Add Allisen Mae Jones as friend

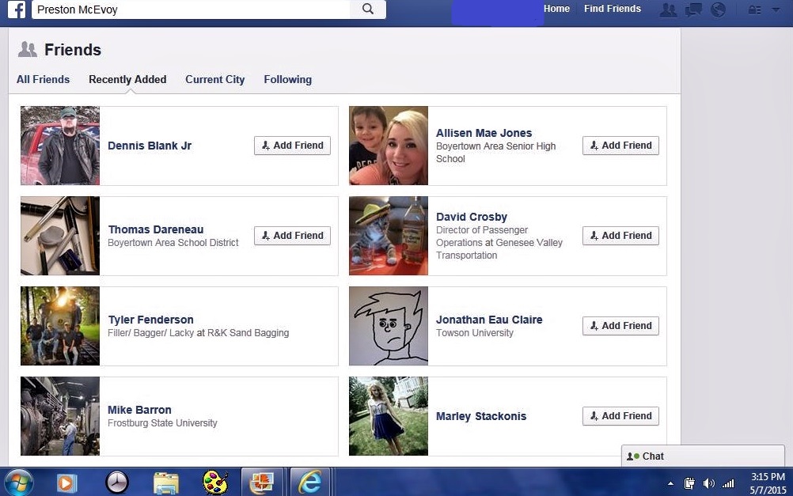[x=620, y=146]
